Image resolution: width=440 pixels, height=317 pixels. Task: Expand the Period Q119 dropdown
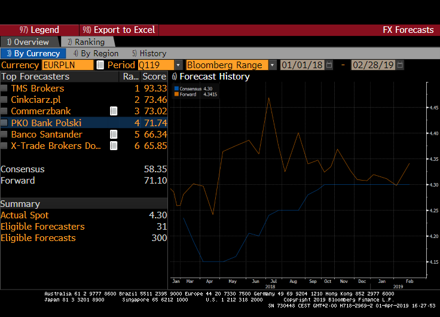(178, 65)
